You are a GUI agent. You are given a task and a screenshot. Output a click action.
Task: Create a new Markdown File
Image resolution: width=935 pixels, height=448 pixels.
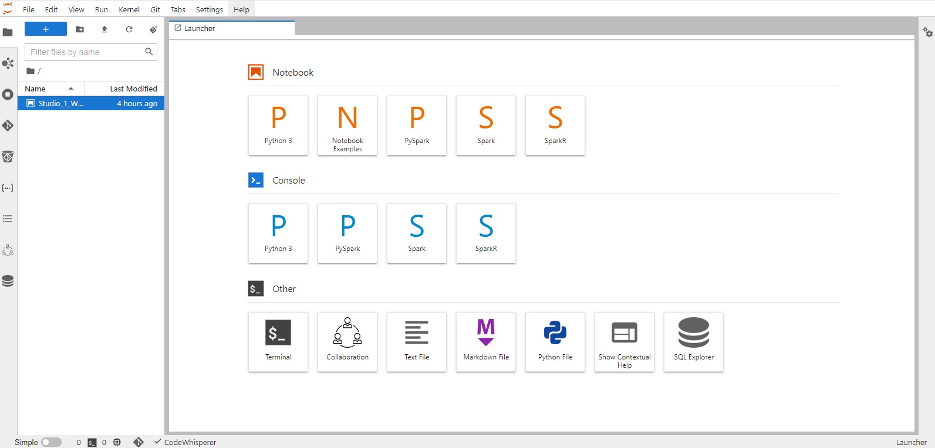[x=486, y=342]
